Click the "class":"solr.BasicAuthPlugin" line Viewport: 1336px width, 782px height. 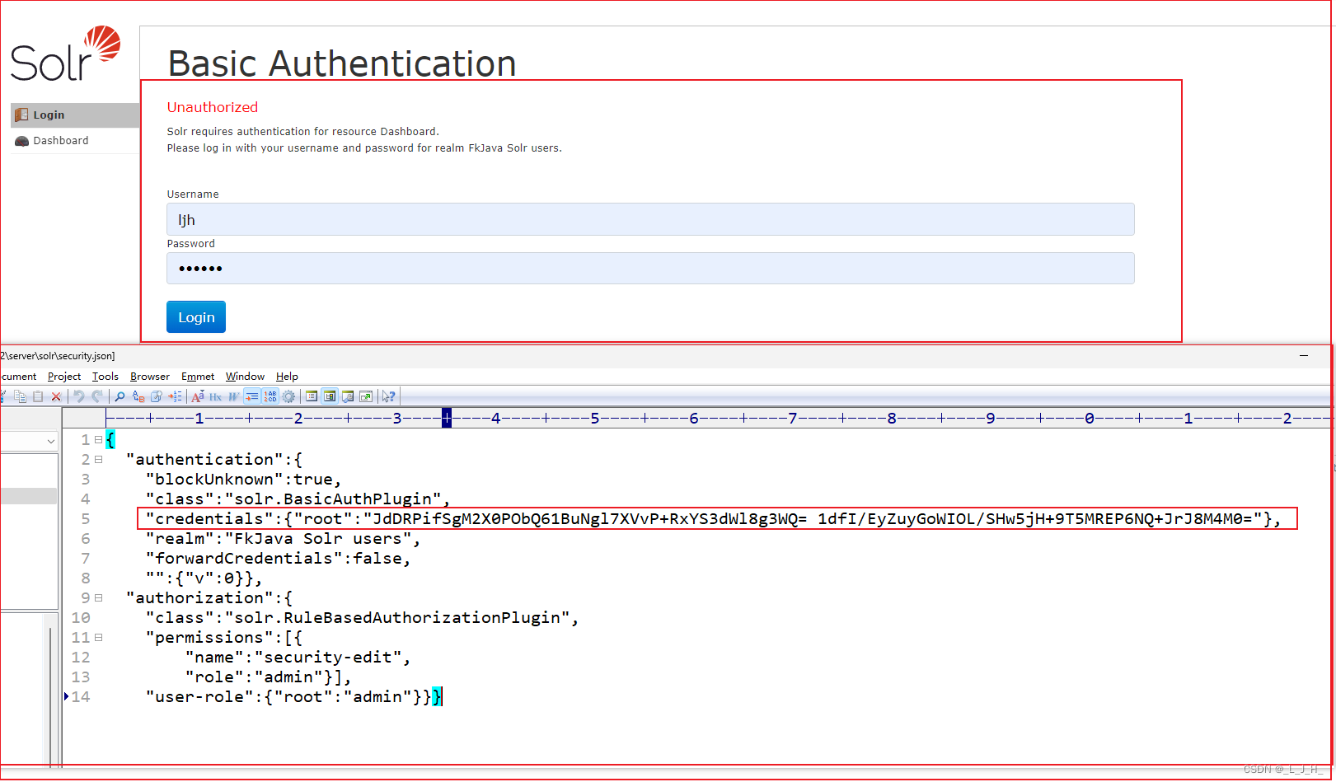[298, 499]
